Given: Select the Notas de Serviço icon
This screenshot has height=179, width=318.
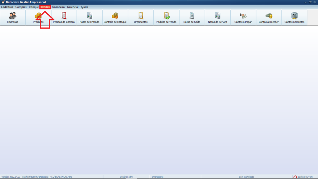Looking at the screenshot, I should pos(217,17).
